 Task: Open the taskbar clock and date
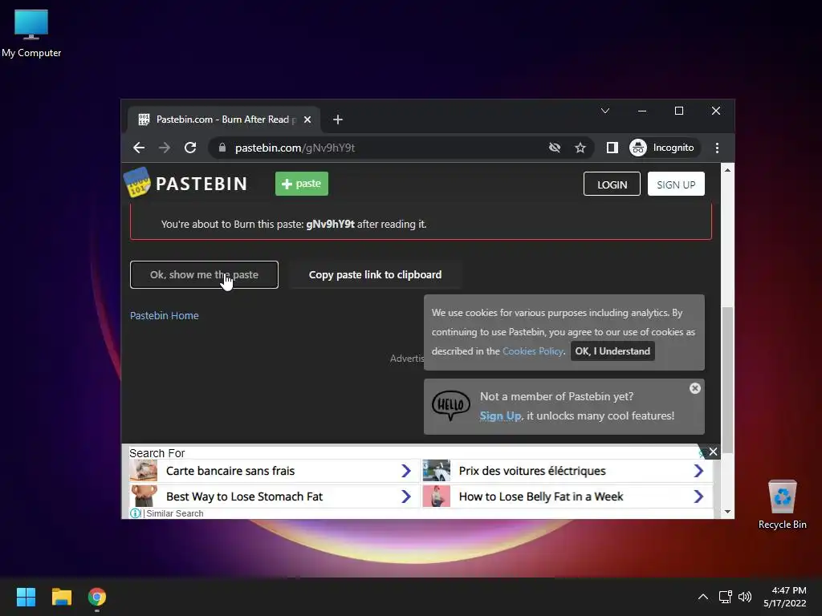785,597
